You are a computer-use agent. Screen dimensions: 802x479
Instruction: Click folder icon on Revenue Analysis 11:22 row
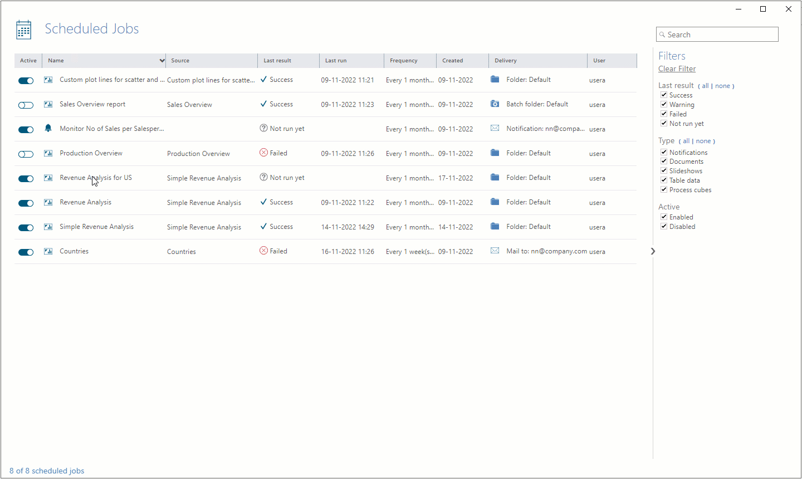pyautogui.click(x=495, y=202)
